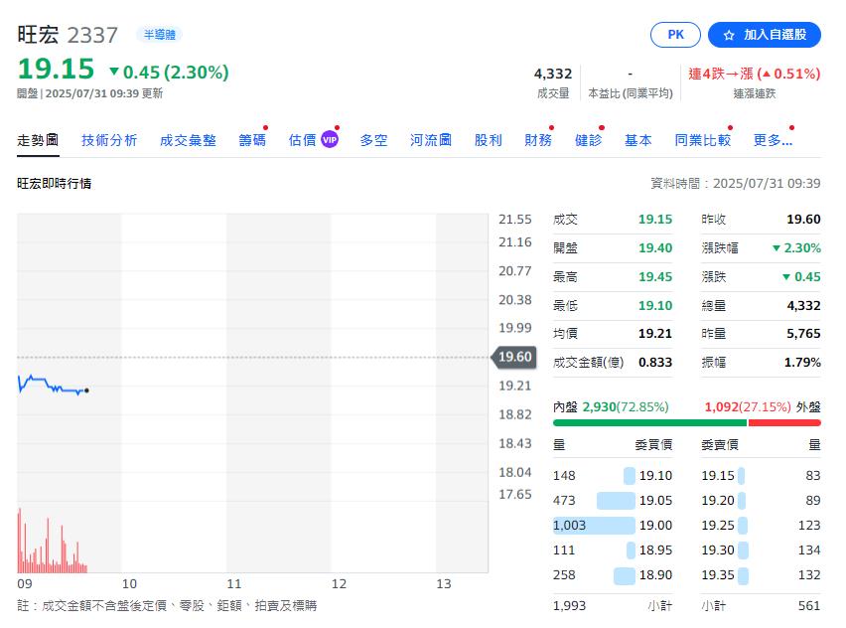The width and height of the screenshot is (846, 628).
Task: Click the 振幅 value 1.79%
Action: pos(802,363)
